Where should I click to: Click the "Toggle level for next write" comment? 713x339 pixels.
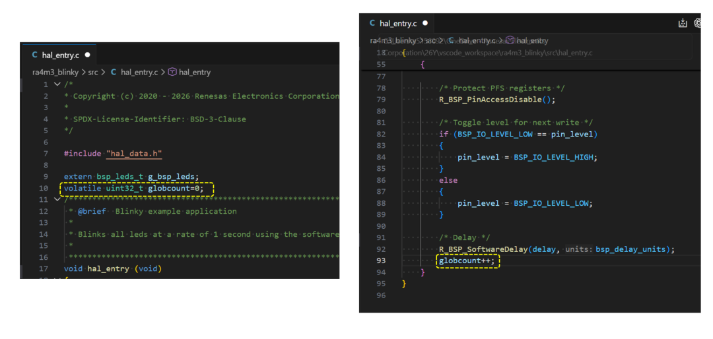pyautogui.click(x=516, y=123)
